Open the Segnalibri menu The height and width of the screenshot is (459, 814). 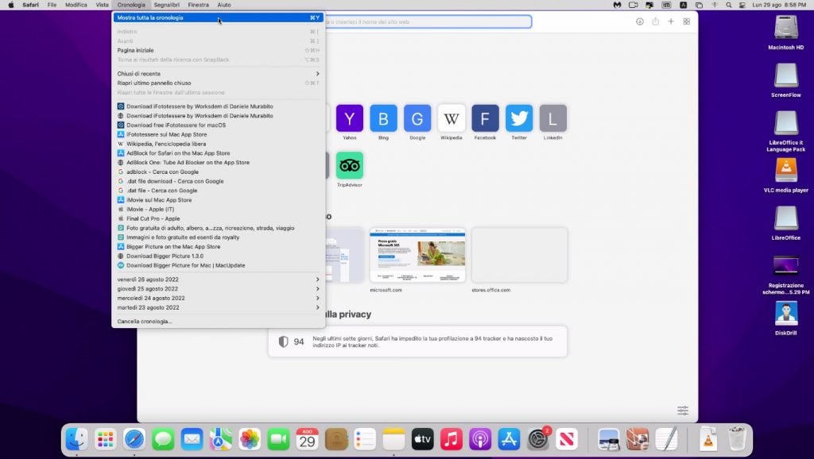pyautogui.click(x=167, y=5)
